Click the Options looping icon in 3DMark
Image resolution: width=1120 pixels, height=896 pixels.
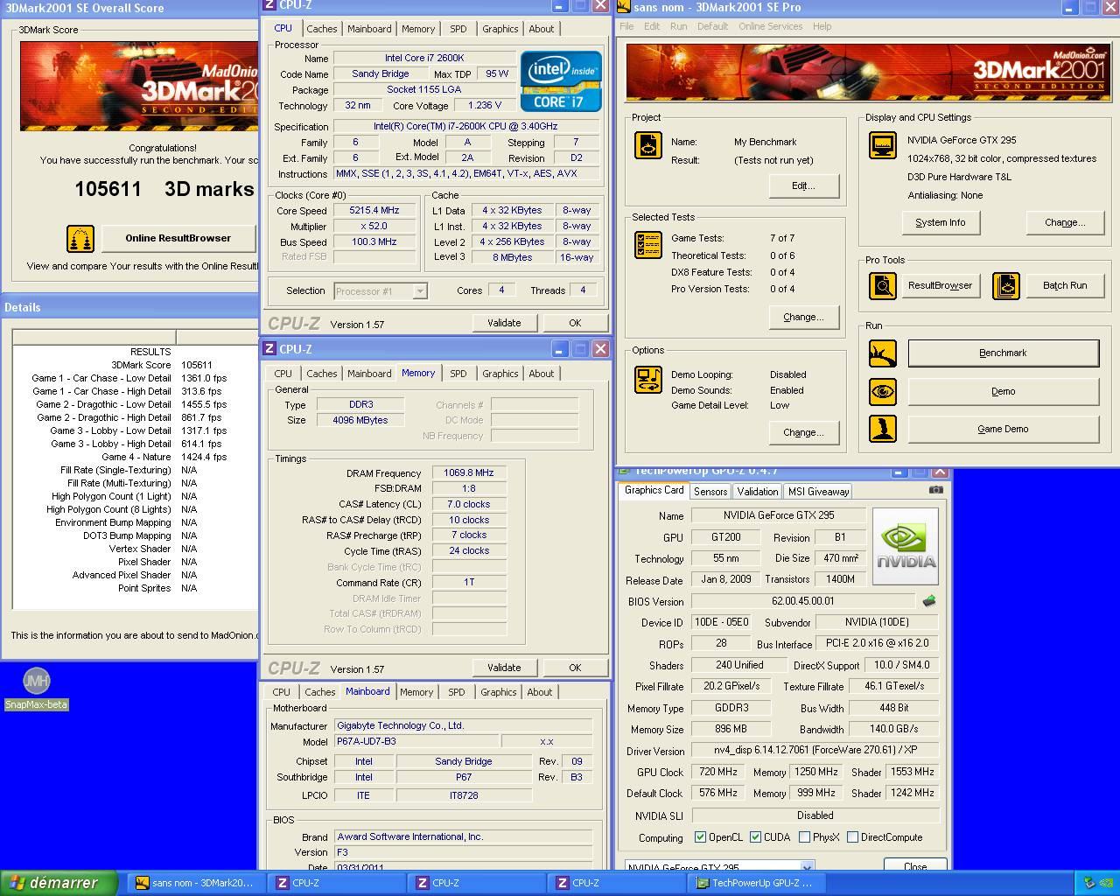(648, 380)
